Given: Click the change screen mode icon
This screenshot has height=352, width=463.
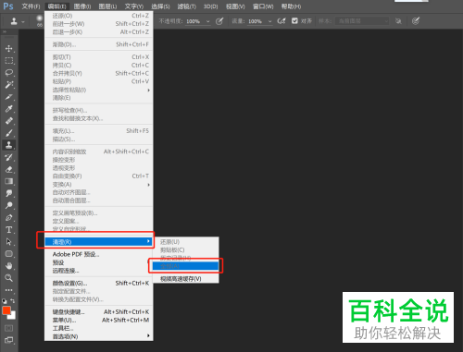Looking at the screenshot, I should click(9, 340).
